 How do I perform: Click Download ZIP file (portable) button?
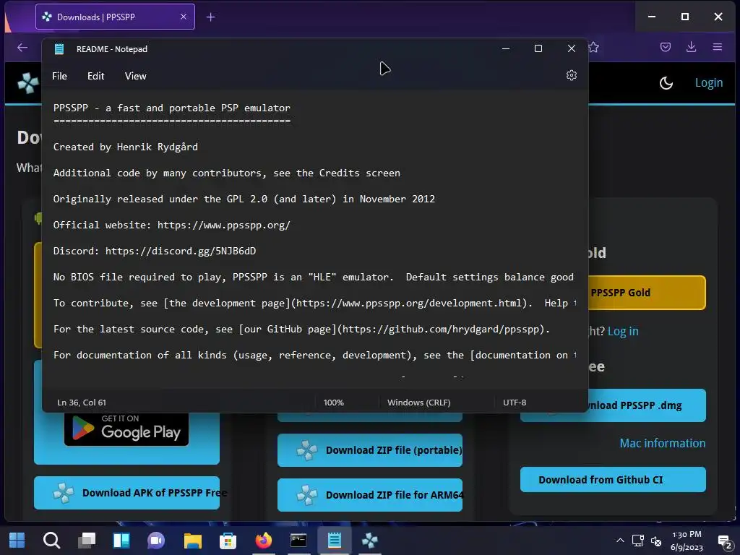370,450
